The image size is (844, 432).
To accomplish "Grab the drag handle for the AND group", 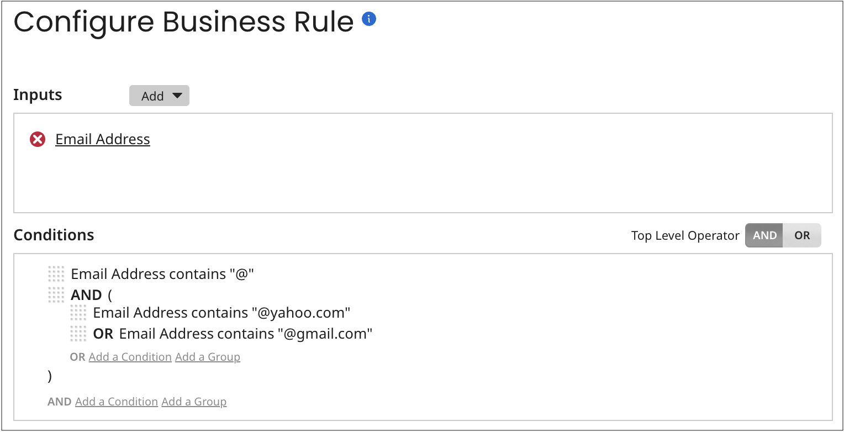I will [56, 295].
